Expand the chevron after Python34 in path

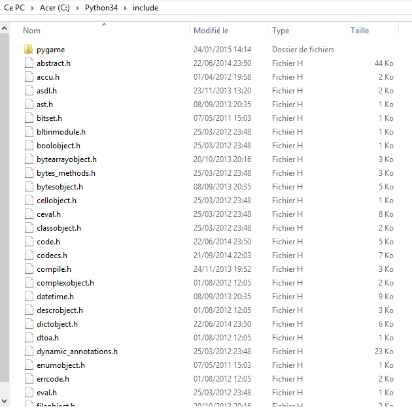pos(126,8)
